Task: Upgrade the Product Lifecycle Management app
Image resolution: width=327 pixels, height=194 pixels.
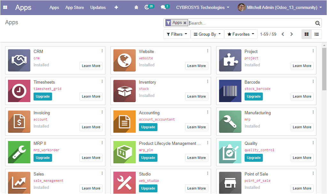Action: coord(148,158)
